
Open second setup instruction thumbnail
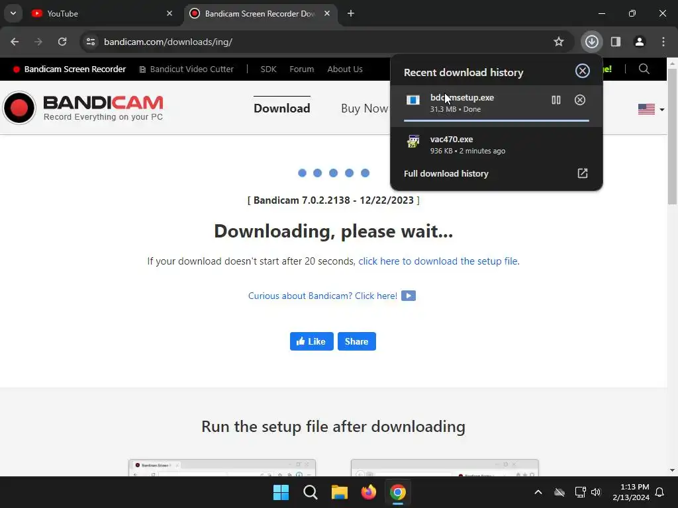point(444,468)
